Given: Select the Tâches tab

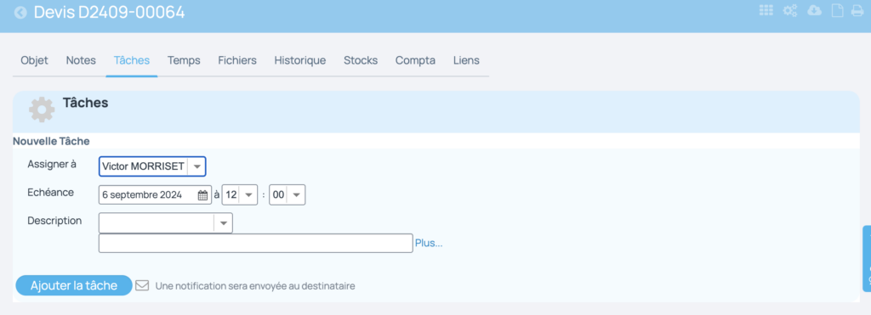Looking at the screenshot, I should [x=132, y=60].
